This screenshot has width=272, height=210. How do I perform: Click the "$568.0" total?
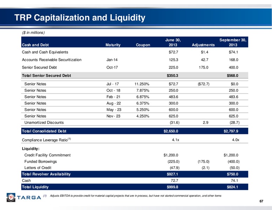(x=232, y=76)
